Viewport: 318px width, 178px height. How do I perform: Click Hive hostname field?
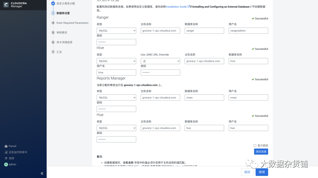tap(205, 61)
